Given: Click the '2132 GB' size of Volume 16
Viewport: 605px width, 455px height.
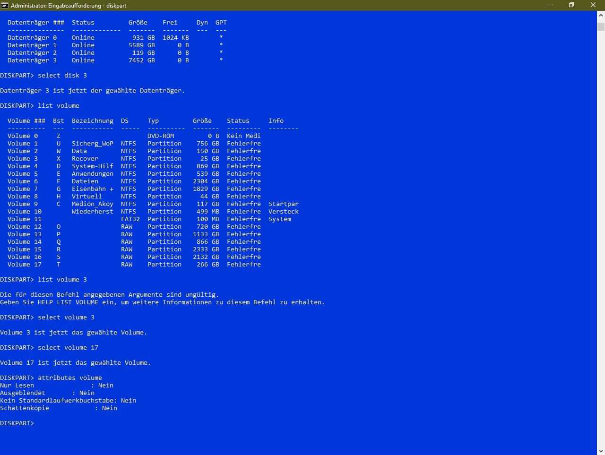Looking at the screenshot, I should coord(206,257).
